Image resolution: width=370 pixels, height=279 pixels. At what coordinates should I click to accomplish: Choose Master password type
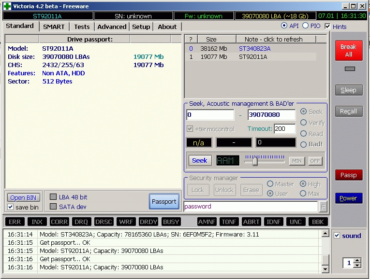point(270,184)
